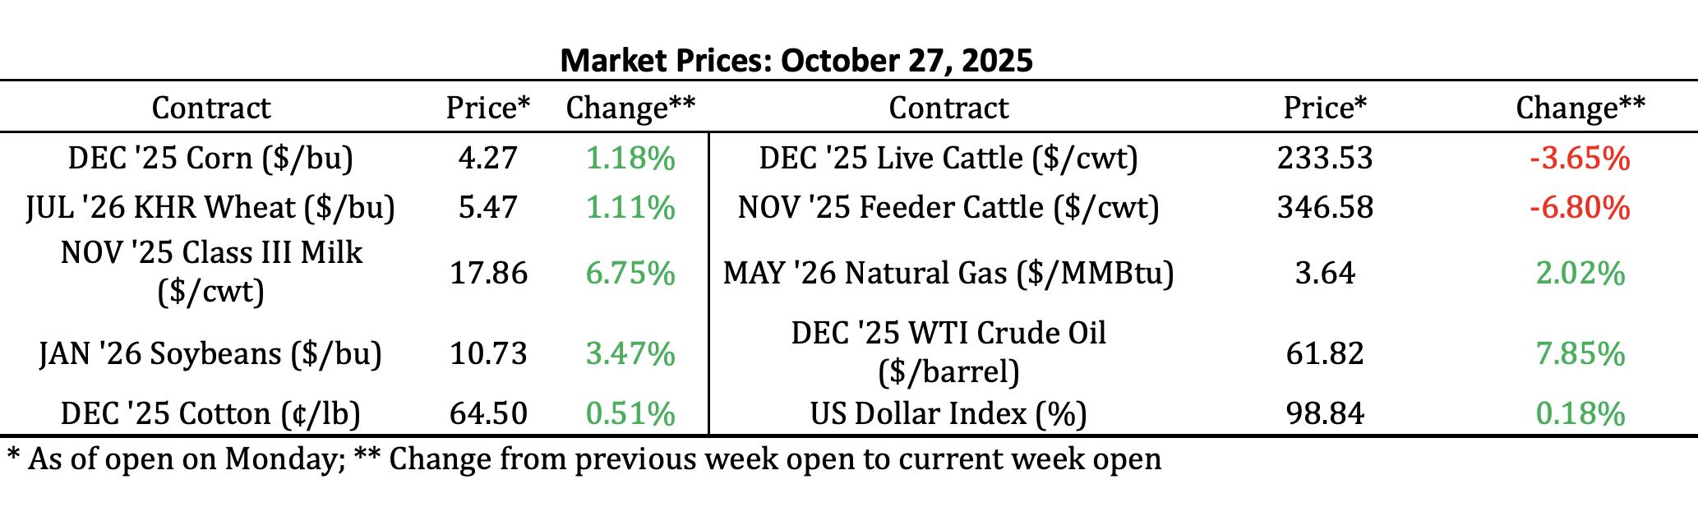The image size is (1698, 521).
Task: Click the Soybeans change value 3.47%
Action: click(x=630, y=353)
